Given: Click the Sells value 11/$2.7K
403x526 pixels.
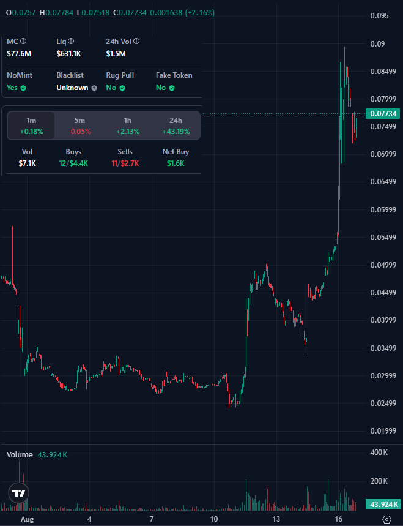Looking at the screenshot, I should (x=125, y=163).
